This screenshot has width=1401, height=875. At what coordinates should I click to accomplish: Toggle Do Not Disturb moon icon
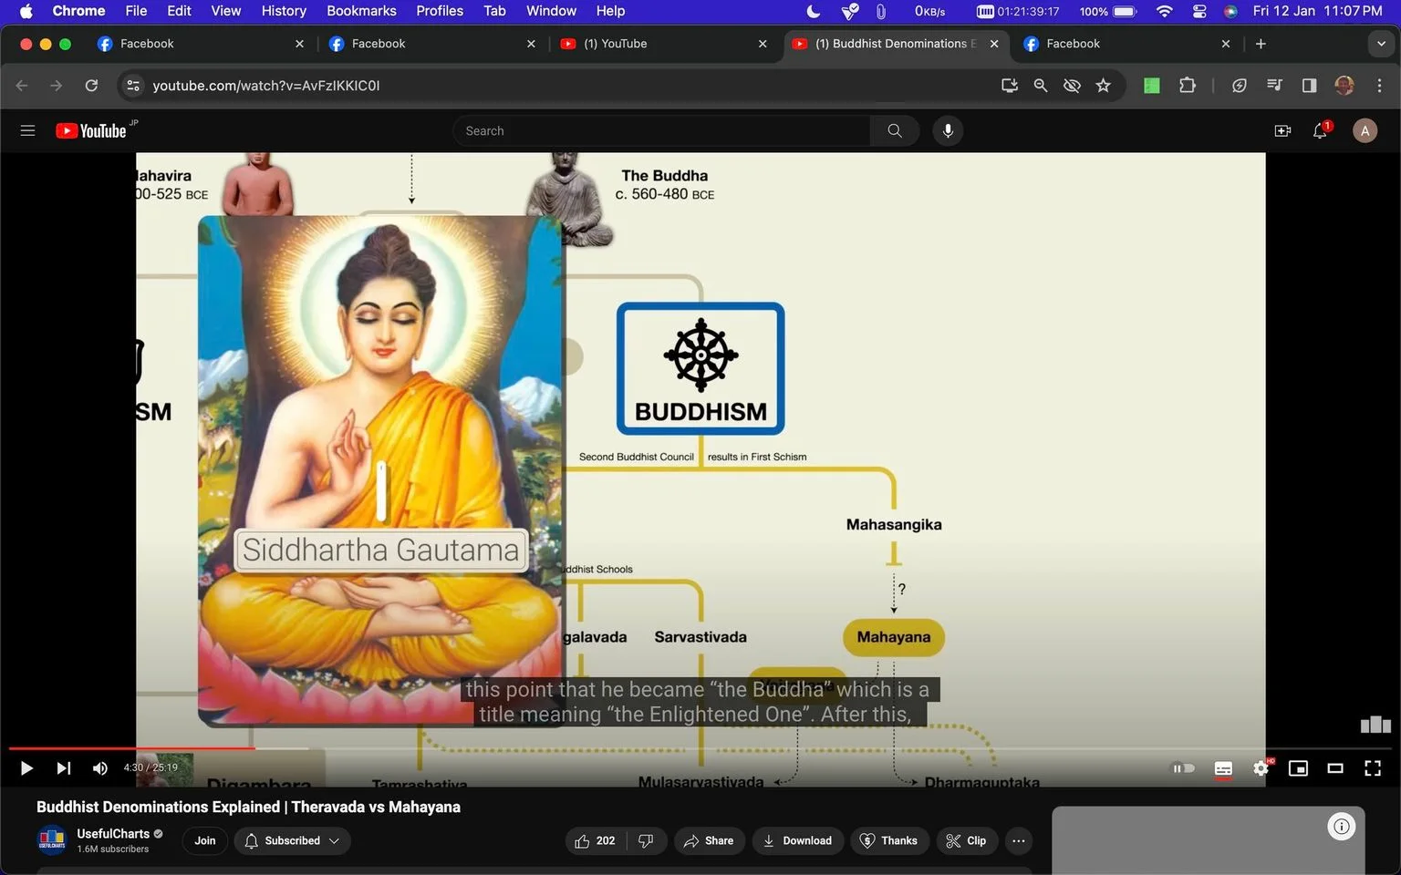[814, 11]
